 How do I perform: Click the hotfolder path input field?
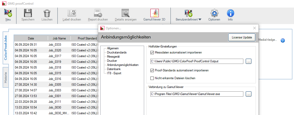197,61
